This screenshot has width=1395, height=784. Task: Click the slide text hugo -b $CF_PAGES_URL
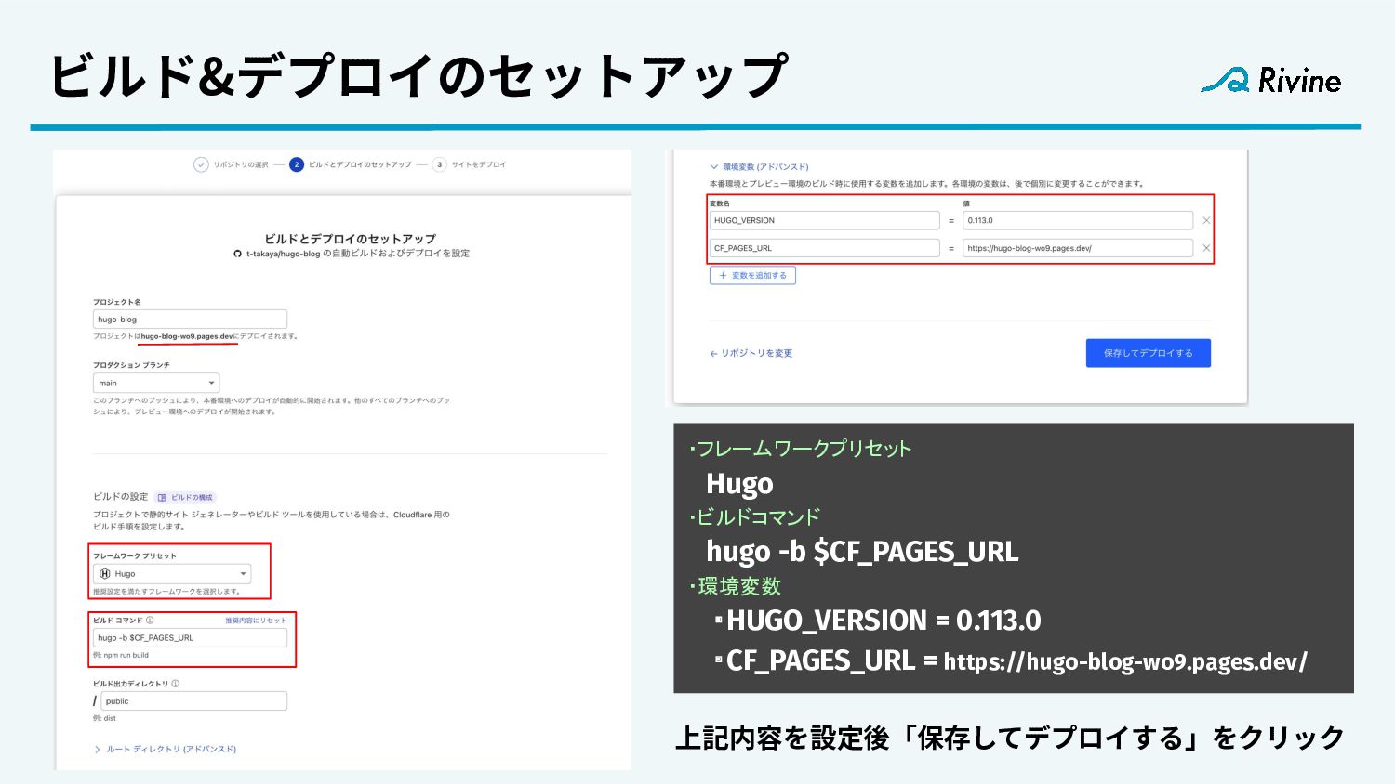click(x=862, y=552)
